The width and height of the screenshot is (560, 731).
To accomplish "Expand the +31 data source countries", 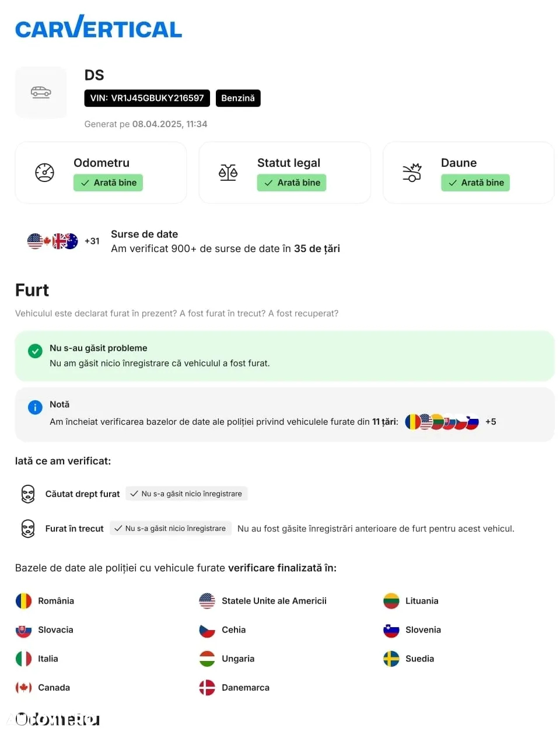I will [x=92, y=241].
